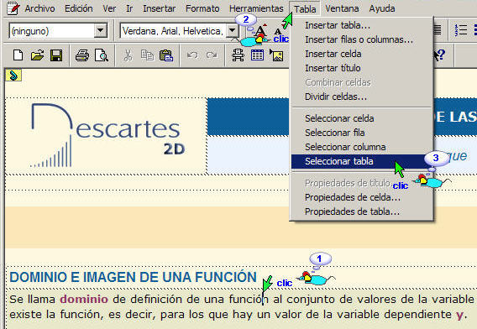This screenshot has height=329, width=477.
Task: Expand the paragraph style dropdown showing (ninguno)
Action: pyautogui.click(x=100, y=31)
